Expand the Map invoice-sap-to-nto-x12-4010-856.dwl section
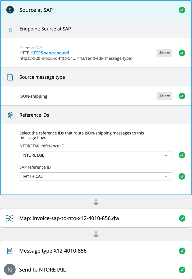This screenshot has height=279, width=192. (70, 218)
